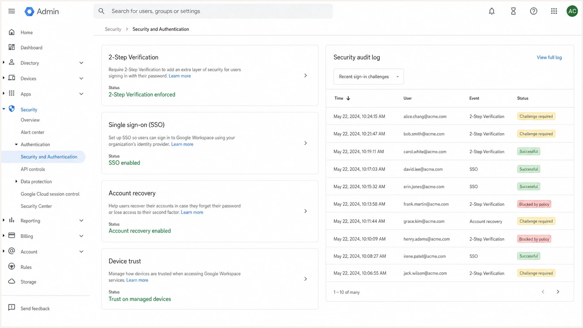Click Account recovery event for grace.kim
Screen dimensions: 583x328
pos(486,221)
